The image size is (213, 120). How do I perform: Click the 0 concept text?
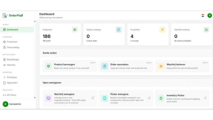click(134, 41)
